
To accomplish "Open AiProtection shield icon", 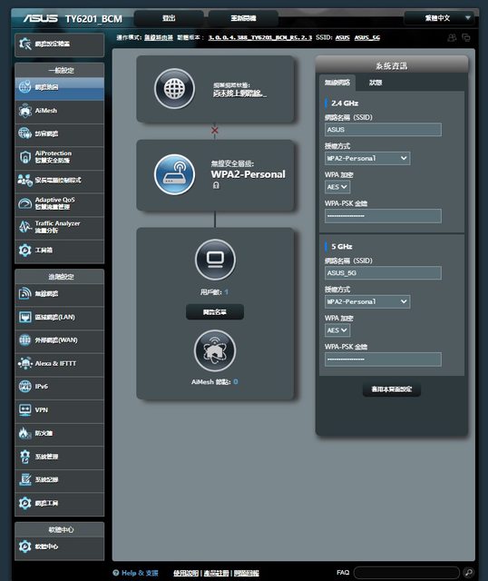I will 24,157.
